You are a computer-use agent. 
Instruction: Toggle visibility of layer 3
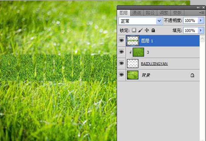pos(121,52)
